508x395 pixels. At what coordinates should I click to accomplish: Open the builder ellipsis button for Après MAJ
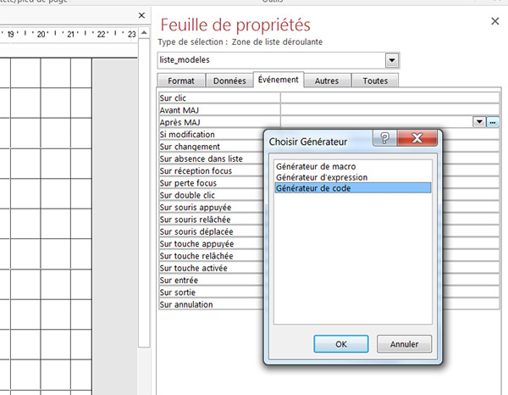(x=493, y=122)
